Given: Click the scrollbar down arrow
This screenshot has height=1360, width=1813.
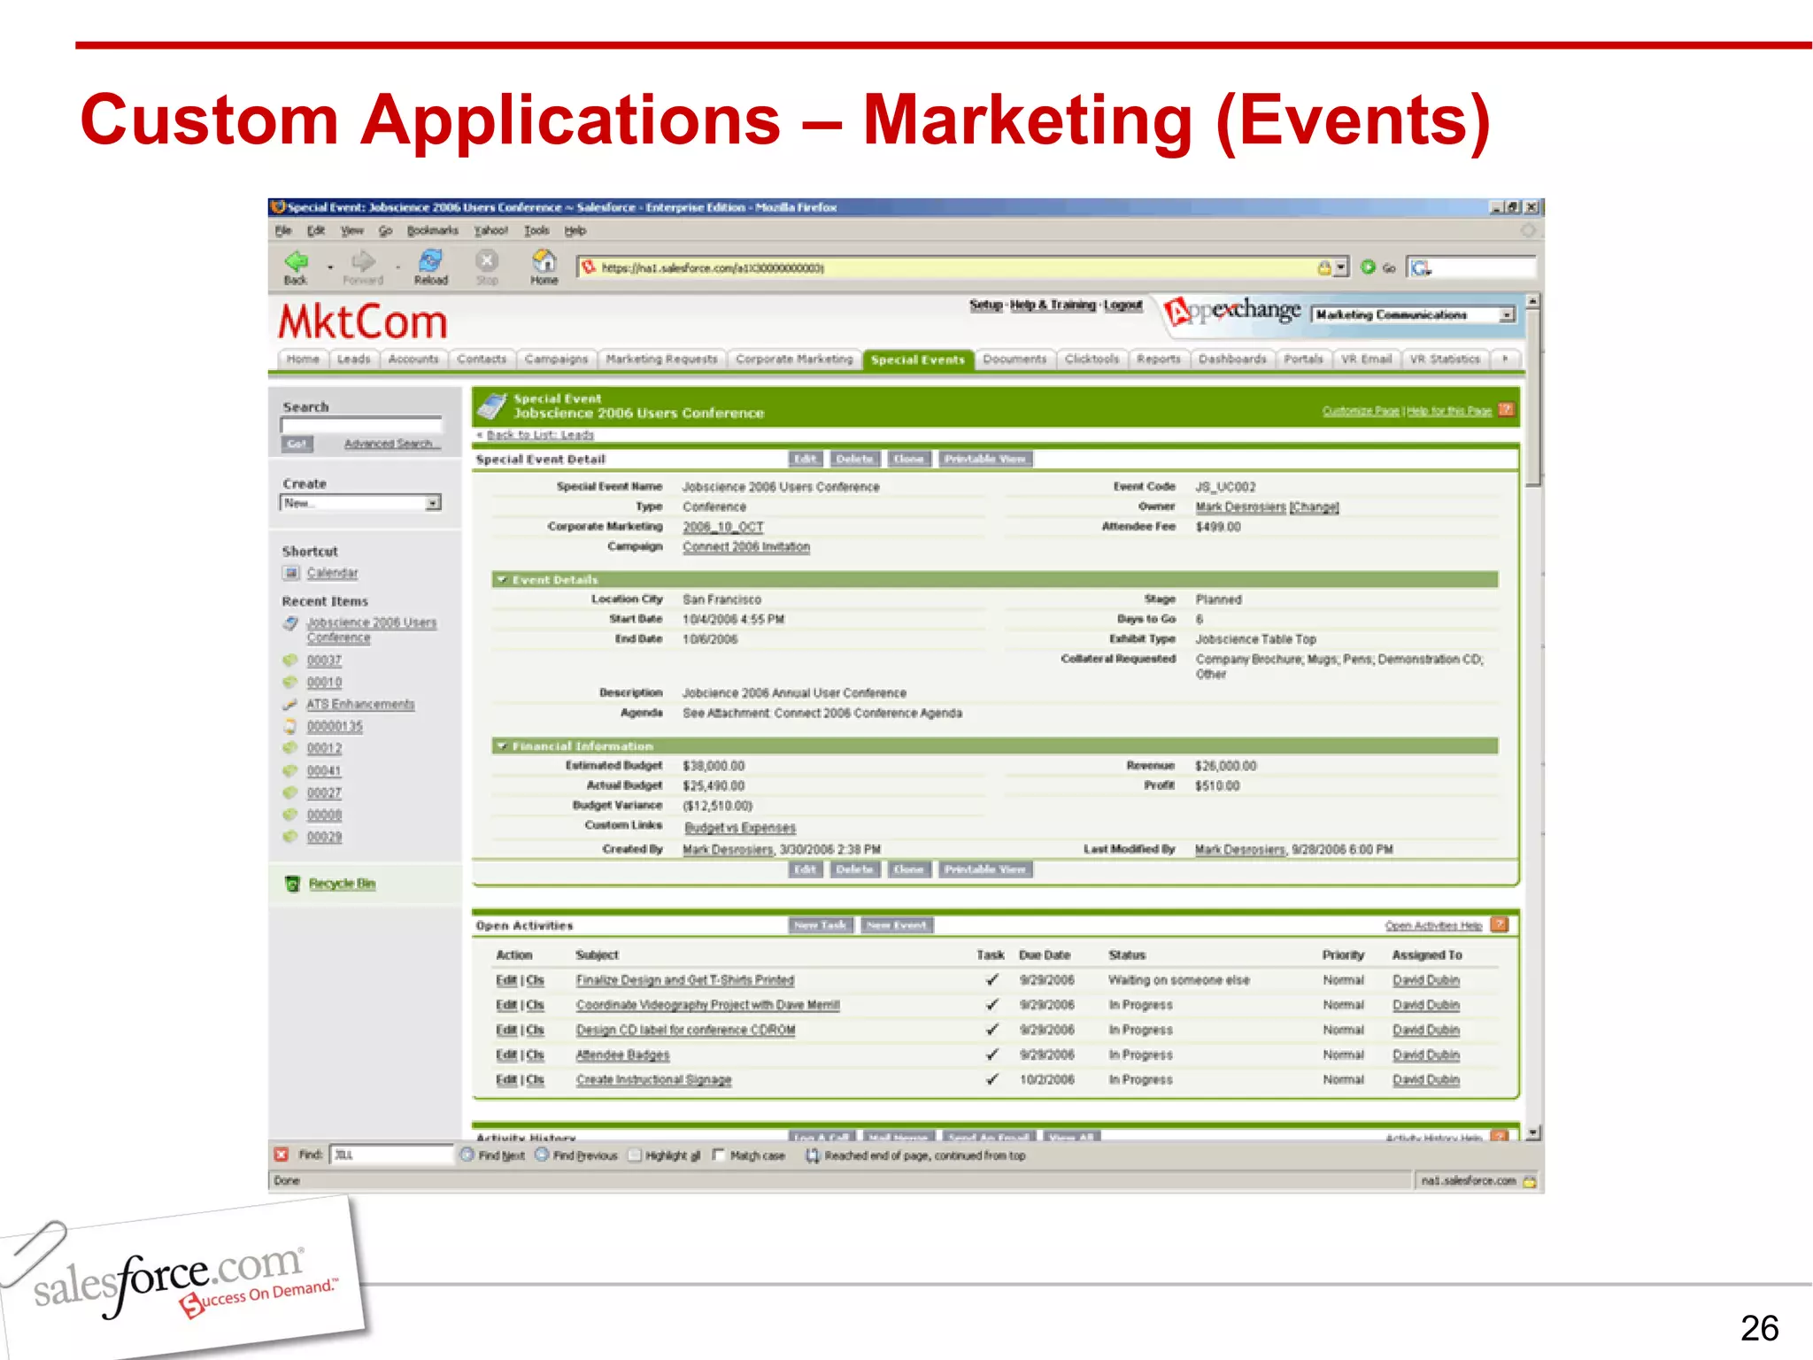Looking at the screenshot, I should tap(1532, 1132).
